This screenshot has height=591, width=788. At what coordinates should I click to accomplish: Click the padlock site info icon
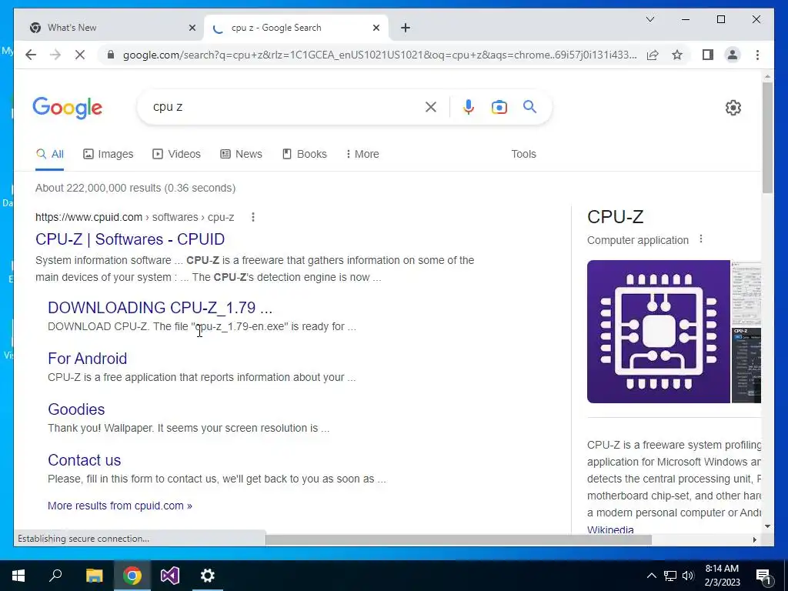111,55
